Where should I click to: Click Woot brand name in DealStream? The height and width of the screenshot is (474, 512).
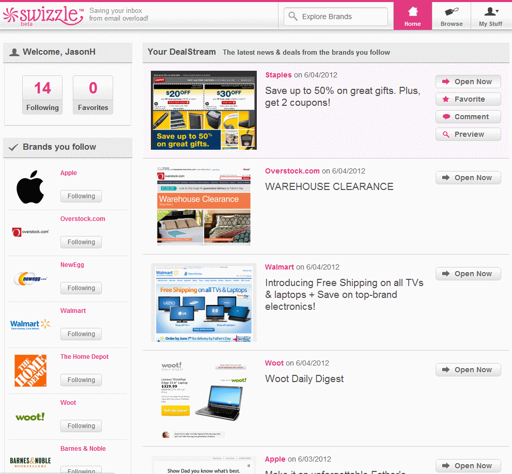[274, 363]
